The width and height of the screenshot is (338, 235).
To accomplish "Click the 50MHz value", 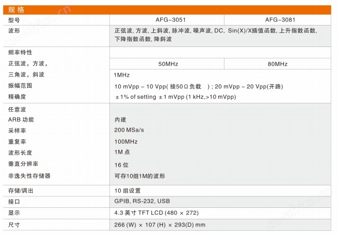I will tap(168, 64).
